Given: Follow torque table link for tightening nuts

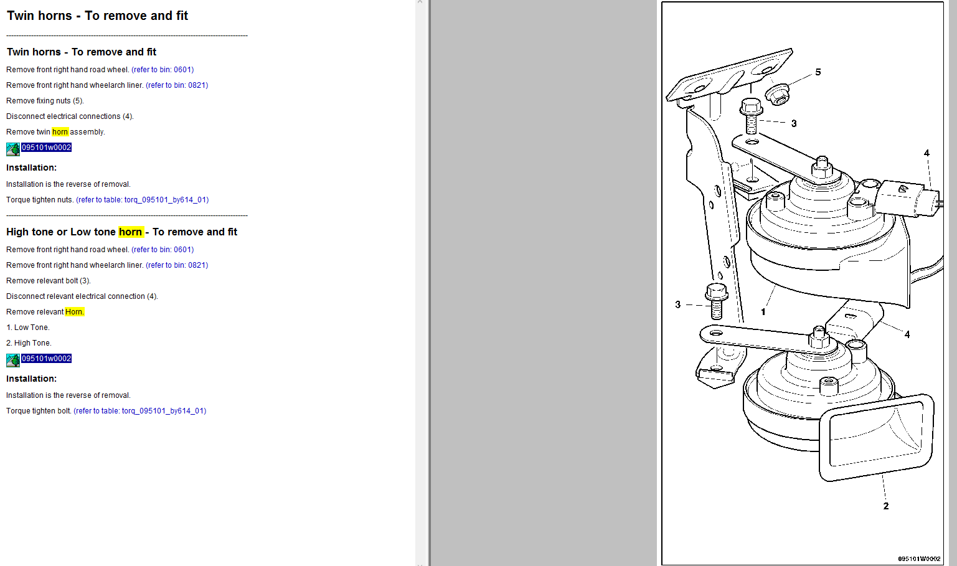Looking at the screenshot, I should 142,200.
